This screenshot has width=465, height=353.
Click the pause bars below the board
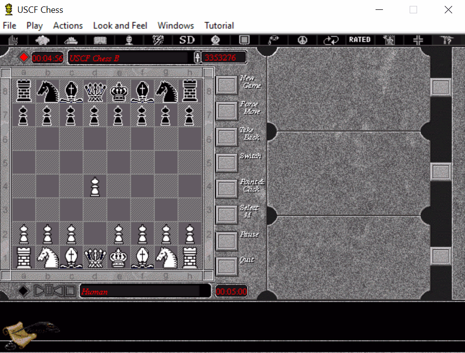pyautogui.click(x=49, y=290)
